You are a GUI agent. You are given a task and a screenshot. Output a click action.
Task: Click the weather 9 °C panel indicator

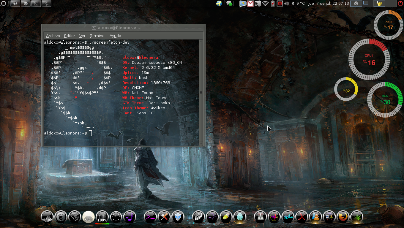pos(299,4)
